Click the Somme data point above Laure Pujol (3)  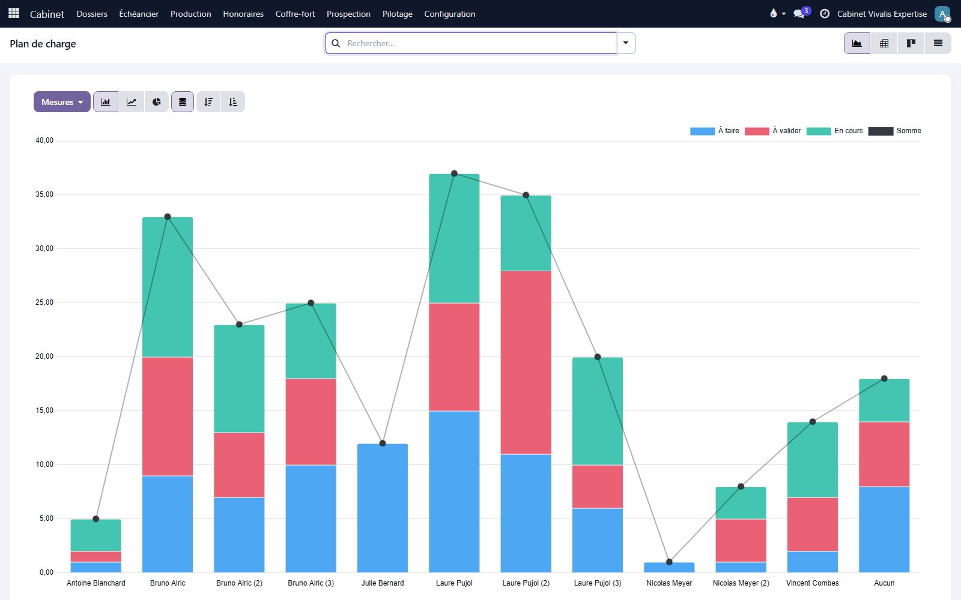click(x=598, y=357)
